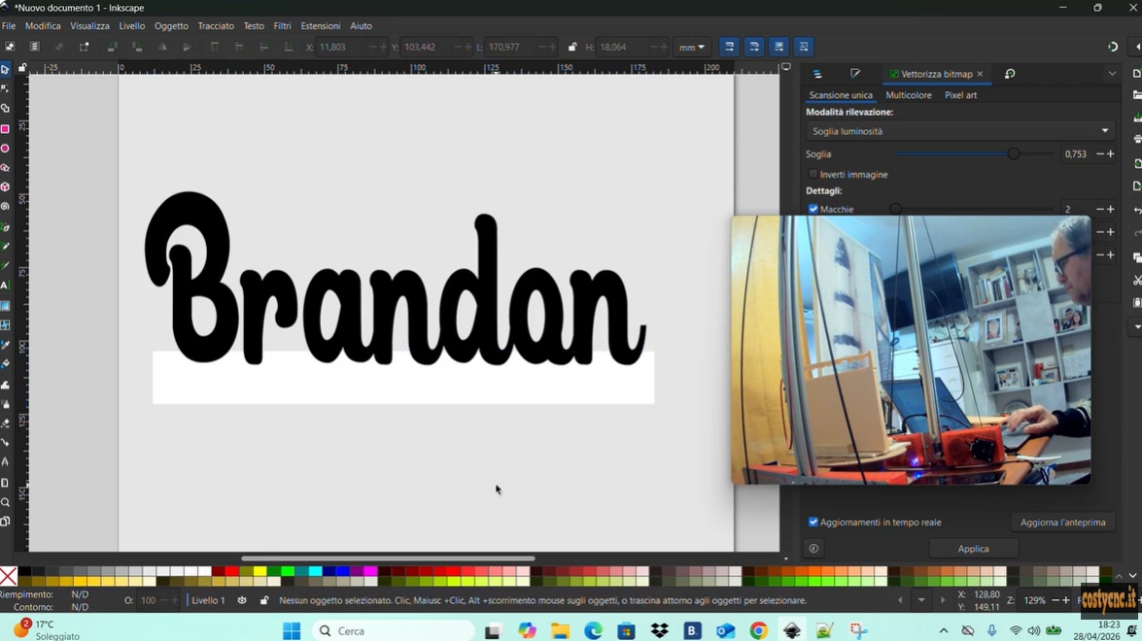Image resolution: width=1142 pixels, height=641 pixels.
Task: Open the File menu
Action: (9, 25)
